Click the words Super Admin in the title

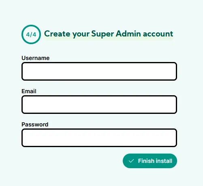tap(116, 34)
